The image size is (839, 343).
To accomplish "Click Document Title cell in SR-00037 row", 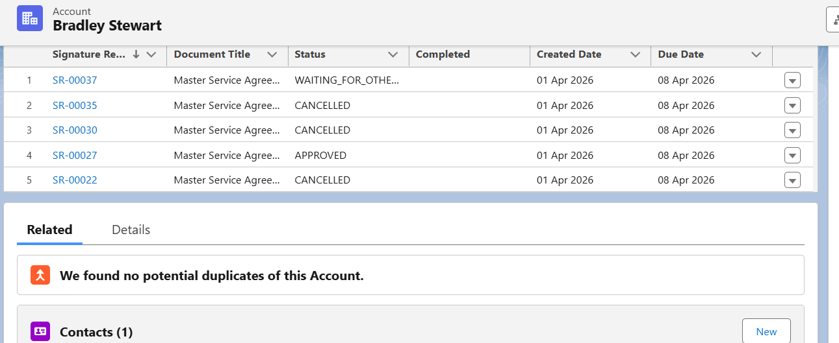I will coord(227,80).
